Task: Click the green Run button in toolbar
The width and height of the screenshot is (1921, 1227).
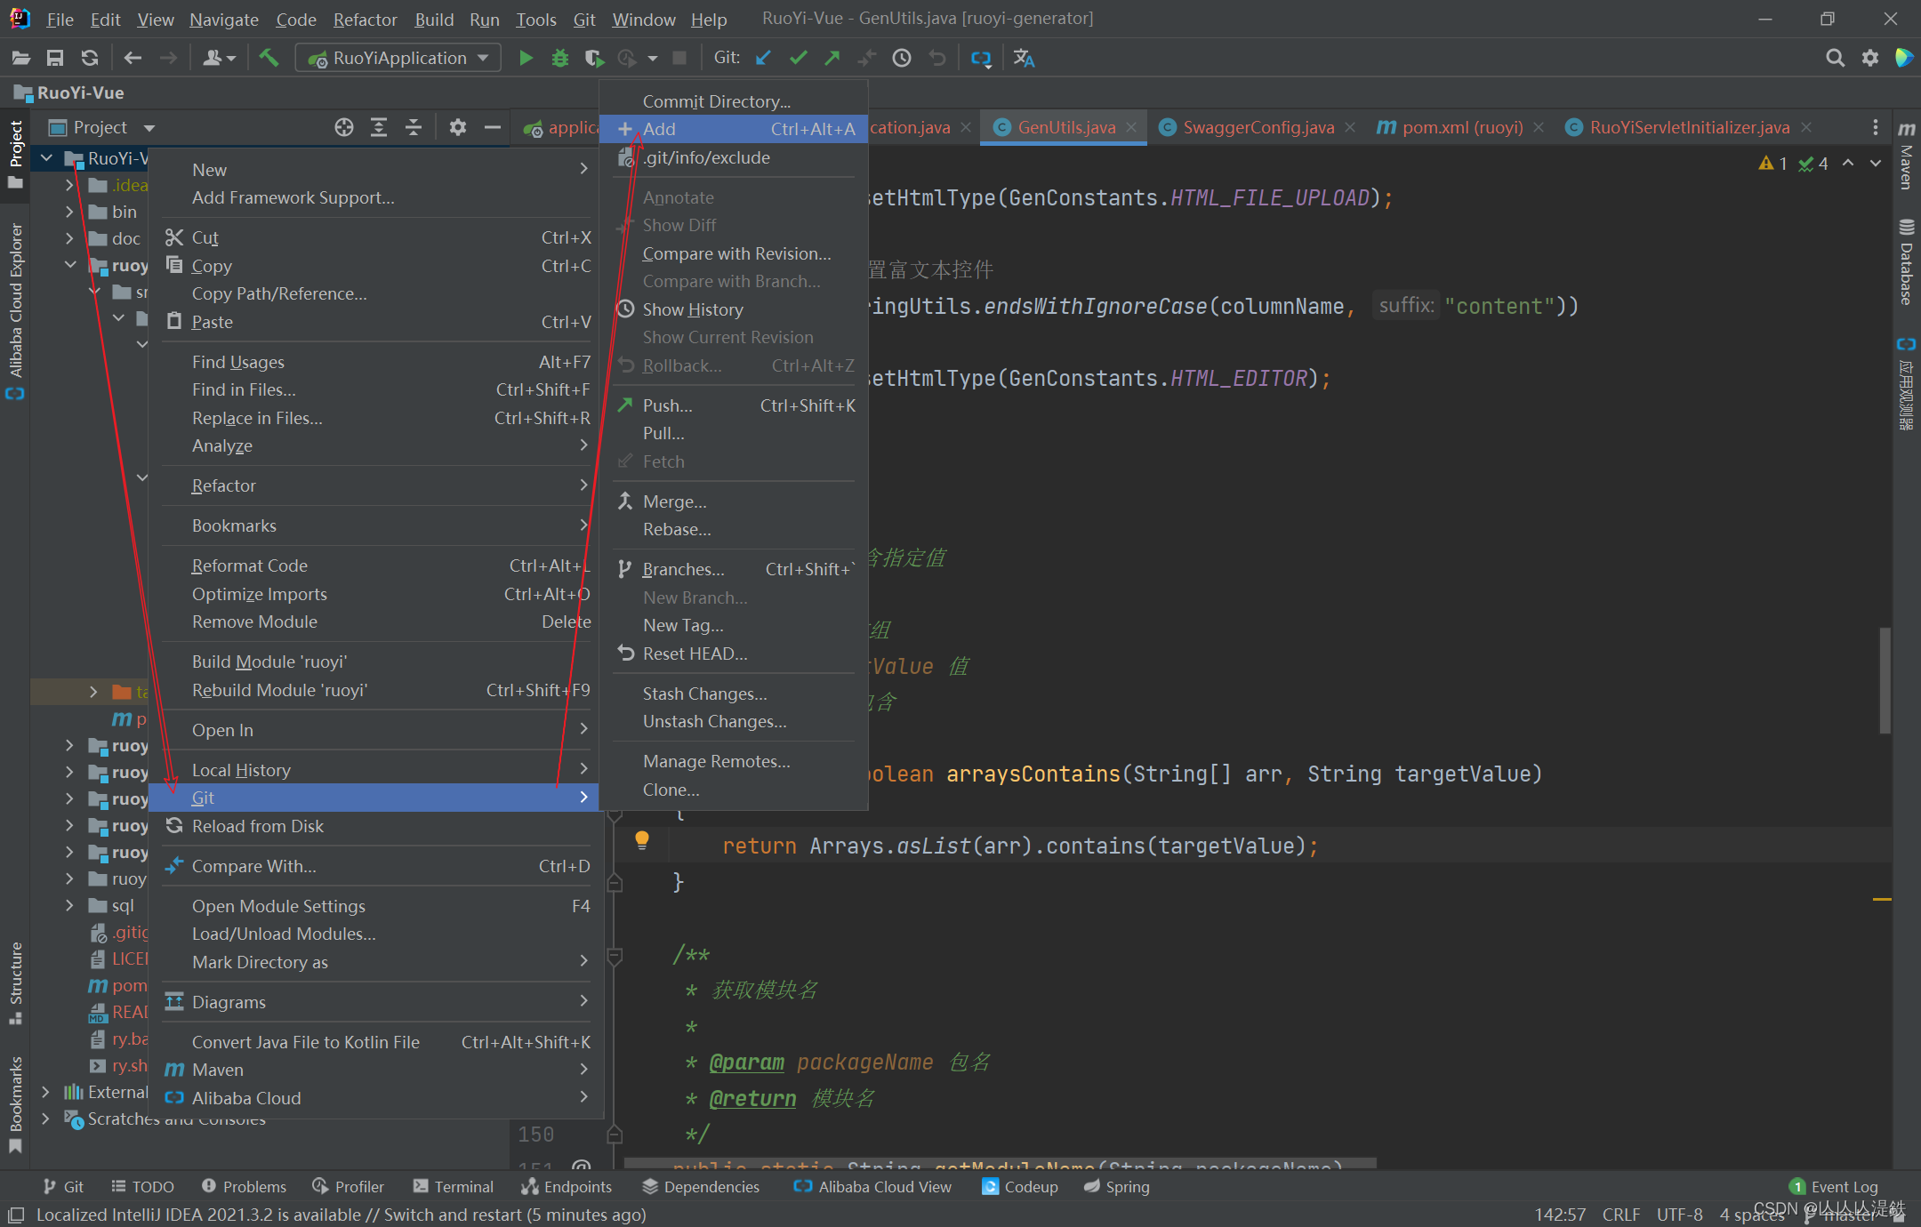Action: [526, 58]
